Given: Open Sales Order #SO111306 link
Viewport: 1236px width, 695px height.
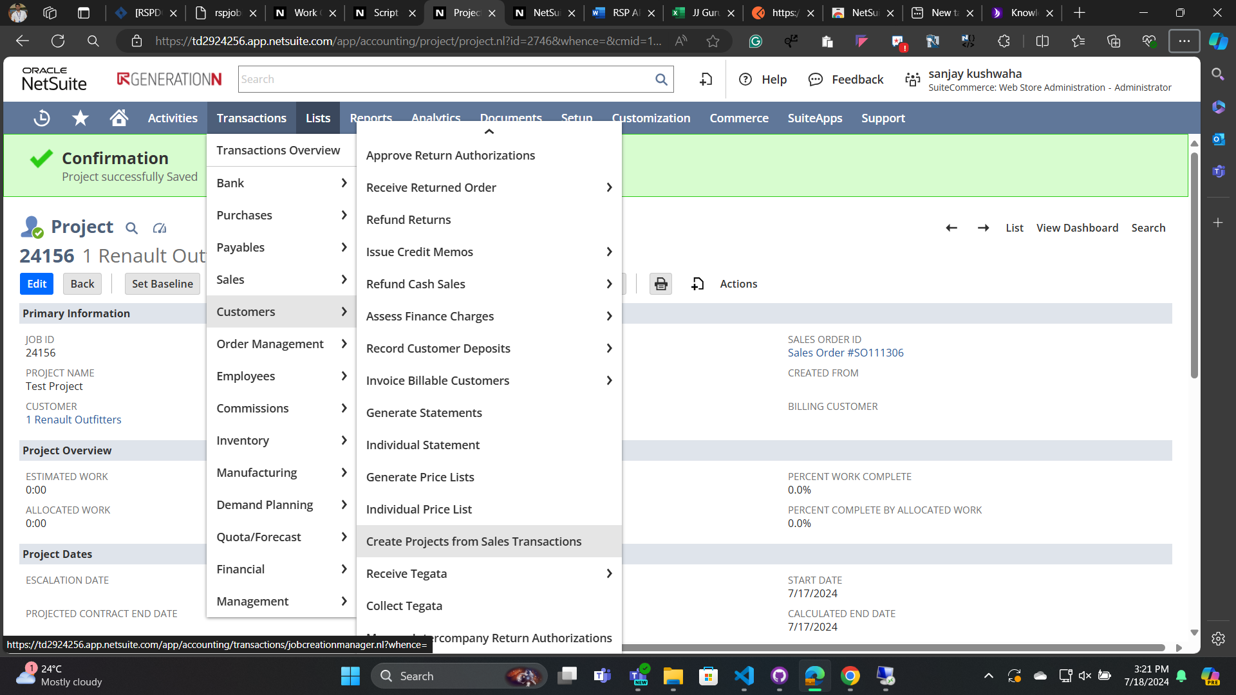Looking at the screenshot, I should click(x=845, y=353).
